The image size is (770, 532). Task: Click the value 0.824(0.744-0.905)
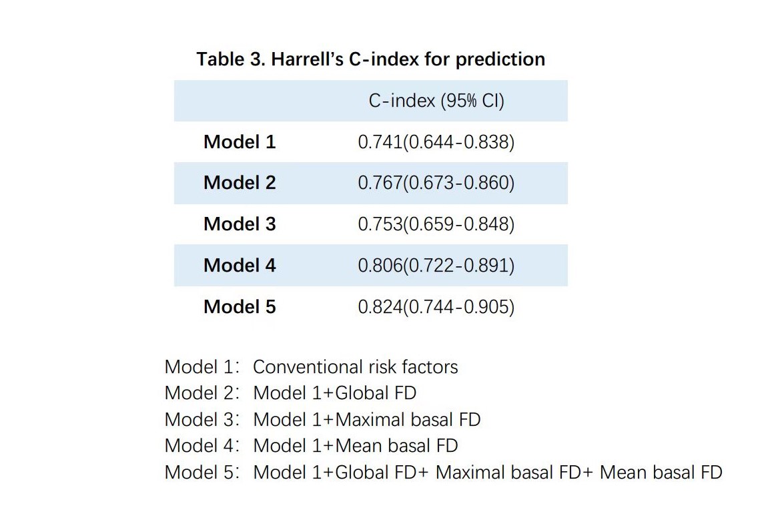(436, 307)
